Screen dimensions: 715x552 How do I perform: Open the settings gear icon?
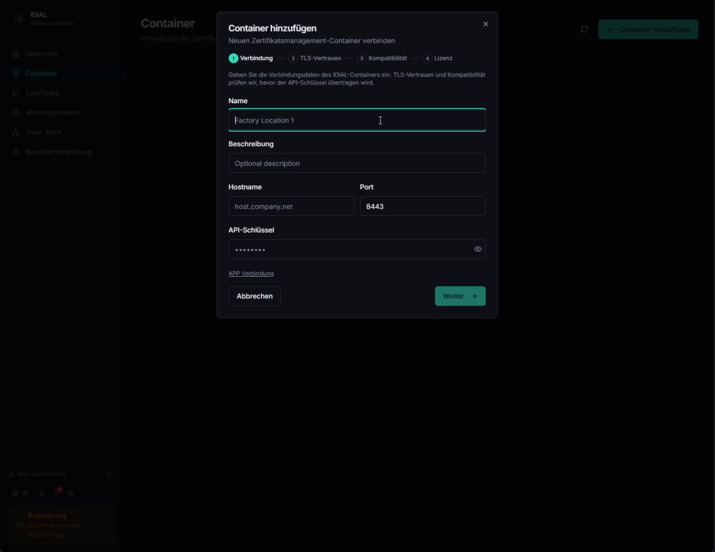71,493
